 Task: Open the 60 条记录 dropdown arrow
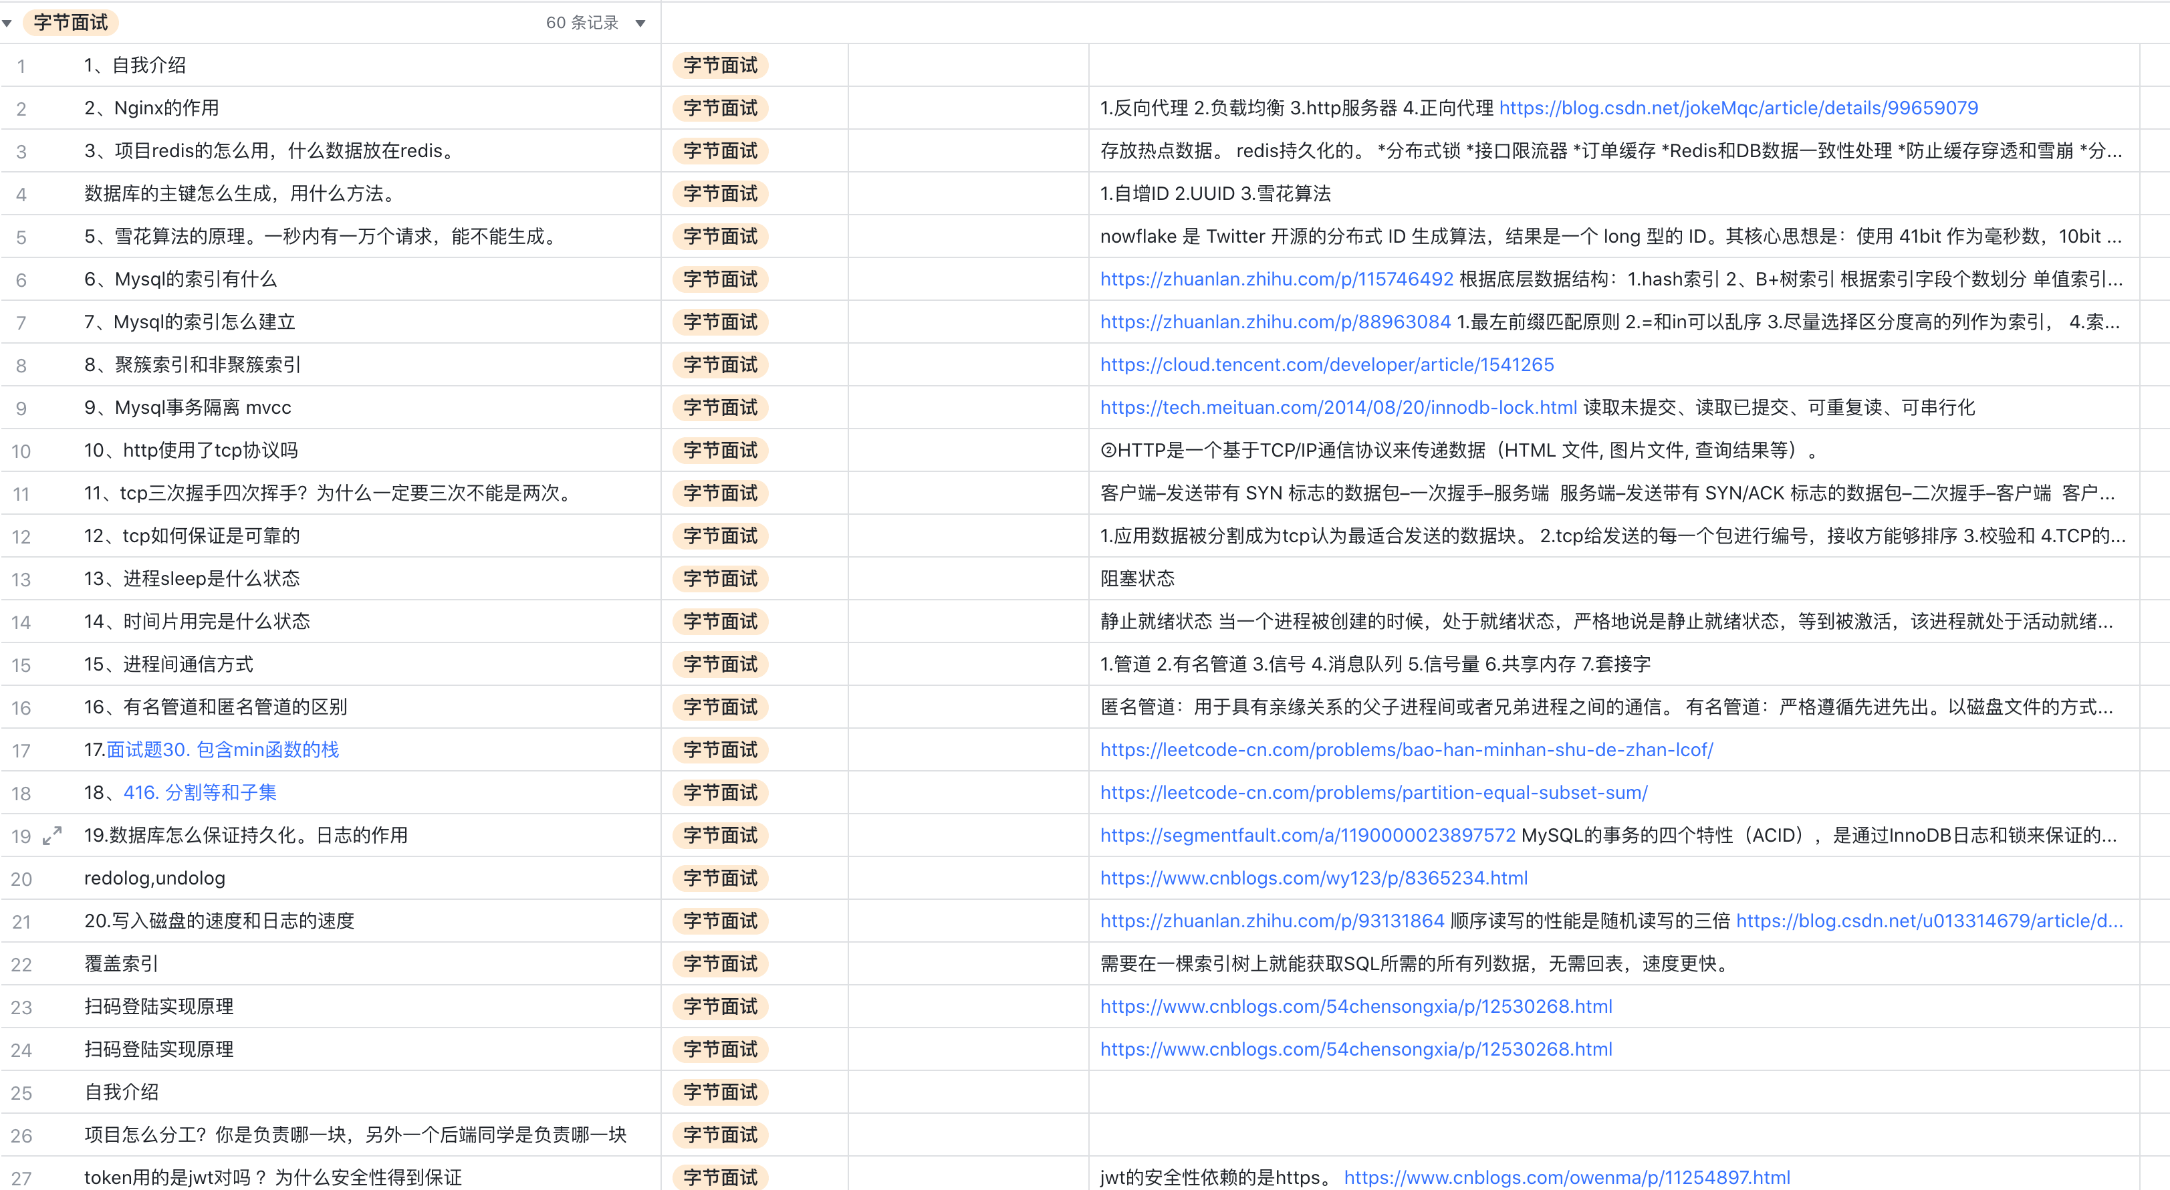click(x=640, y=23)
